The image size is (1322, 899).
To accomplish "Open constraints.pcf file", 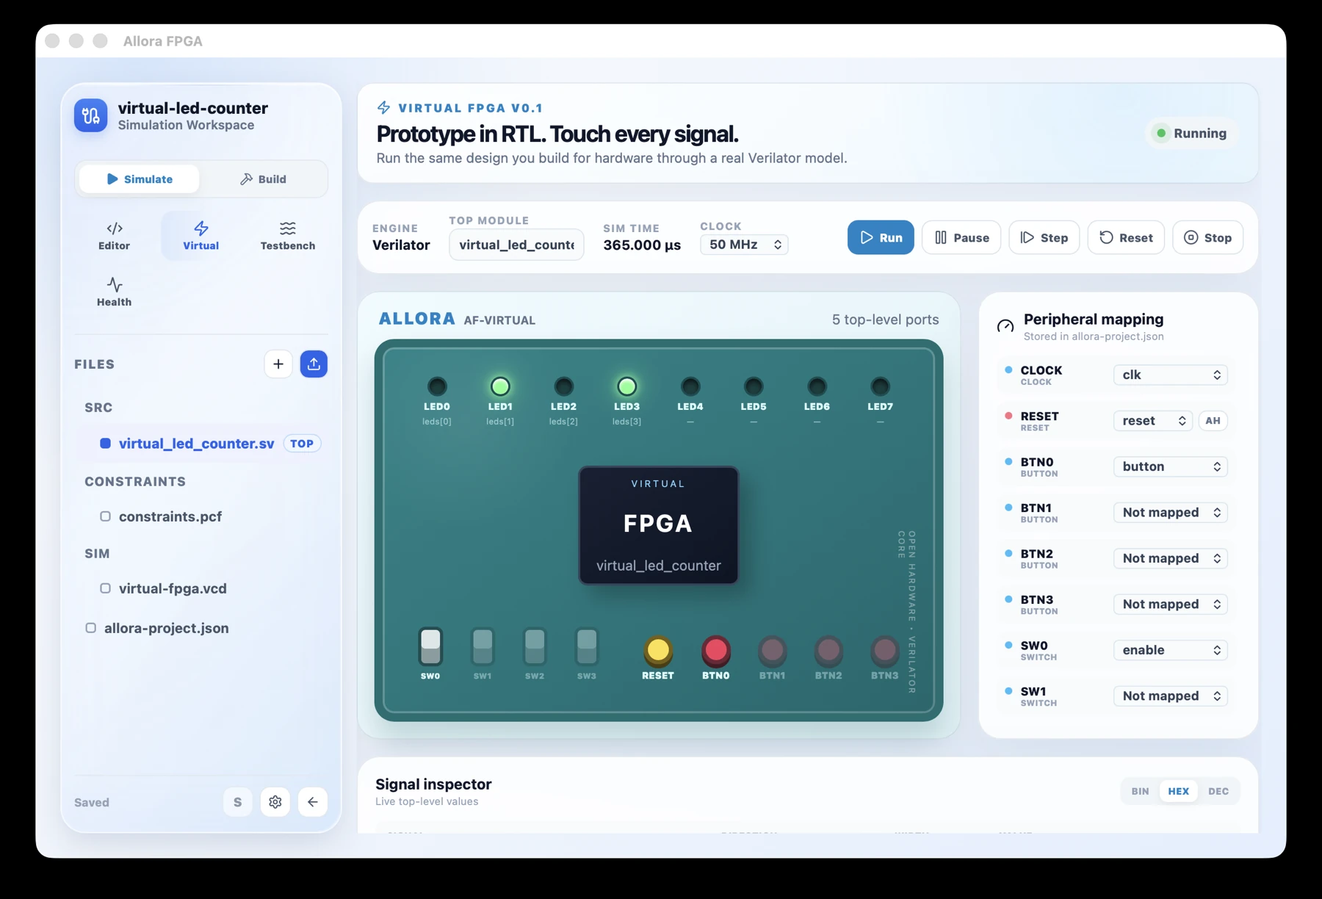I will pos(201,516).
